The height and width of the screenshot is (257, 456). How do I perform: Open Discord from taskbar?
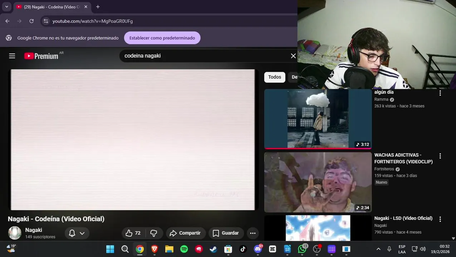click(258, 249)
